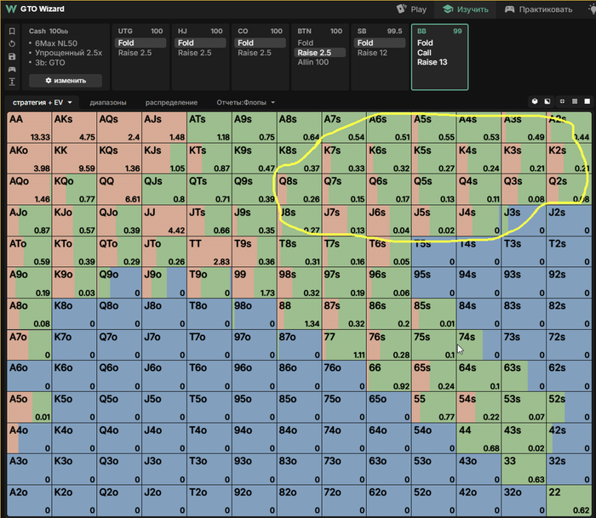Click the AKs hand cell
The width and height of the screenshot is (596, 518).
click(74, 128)
